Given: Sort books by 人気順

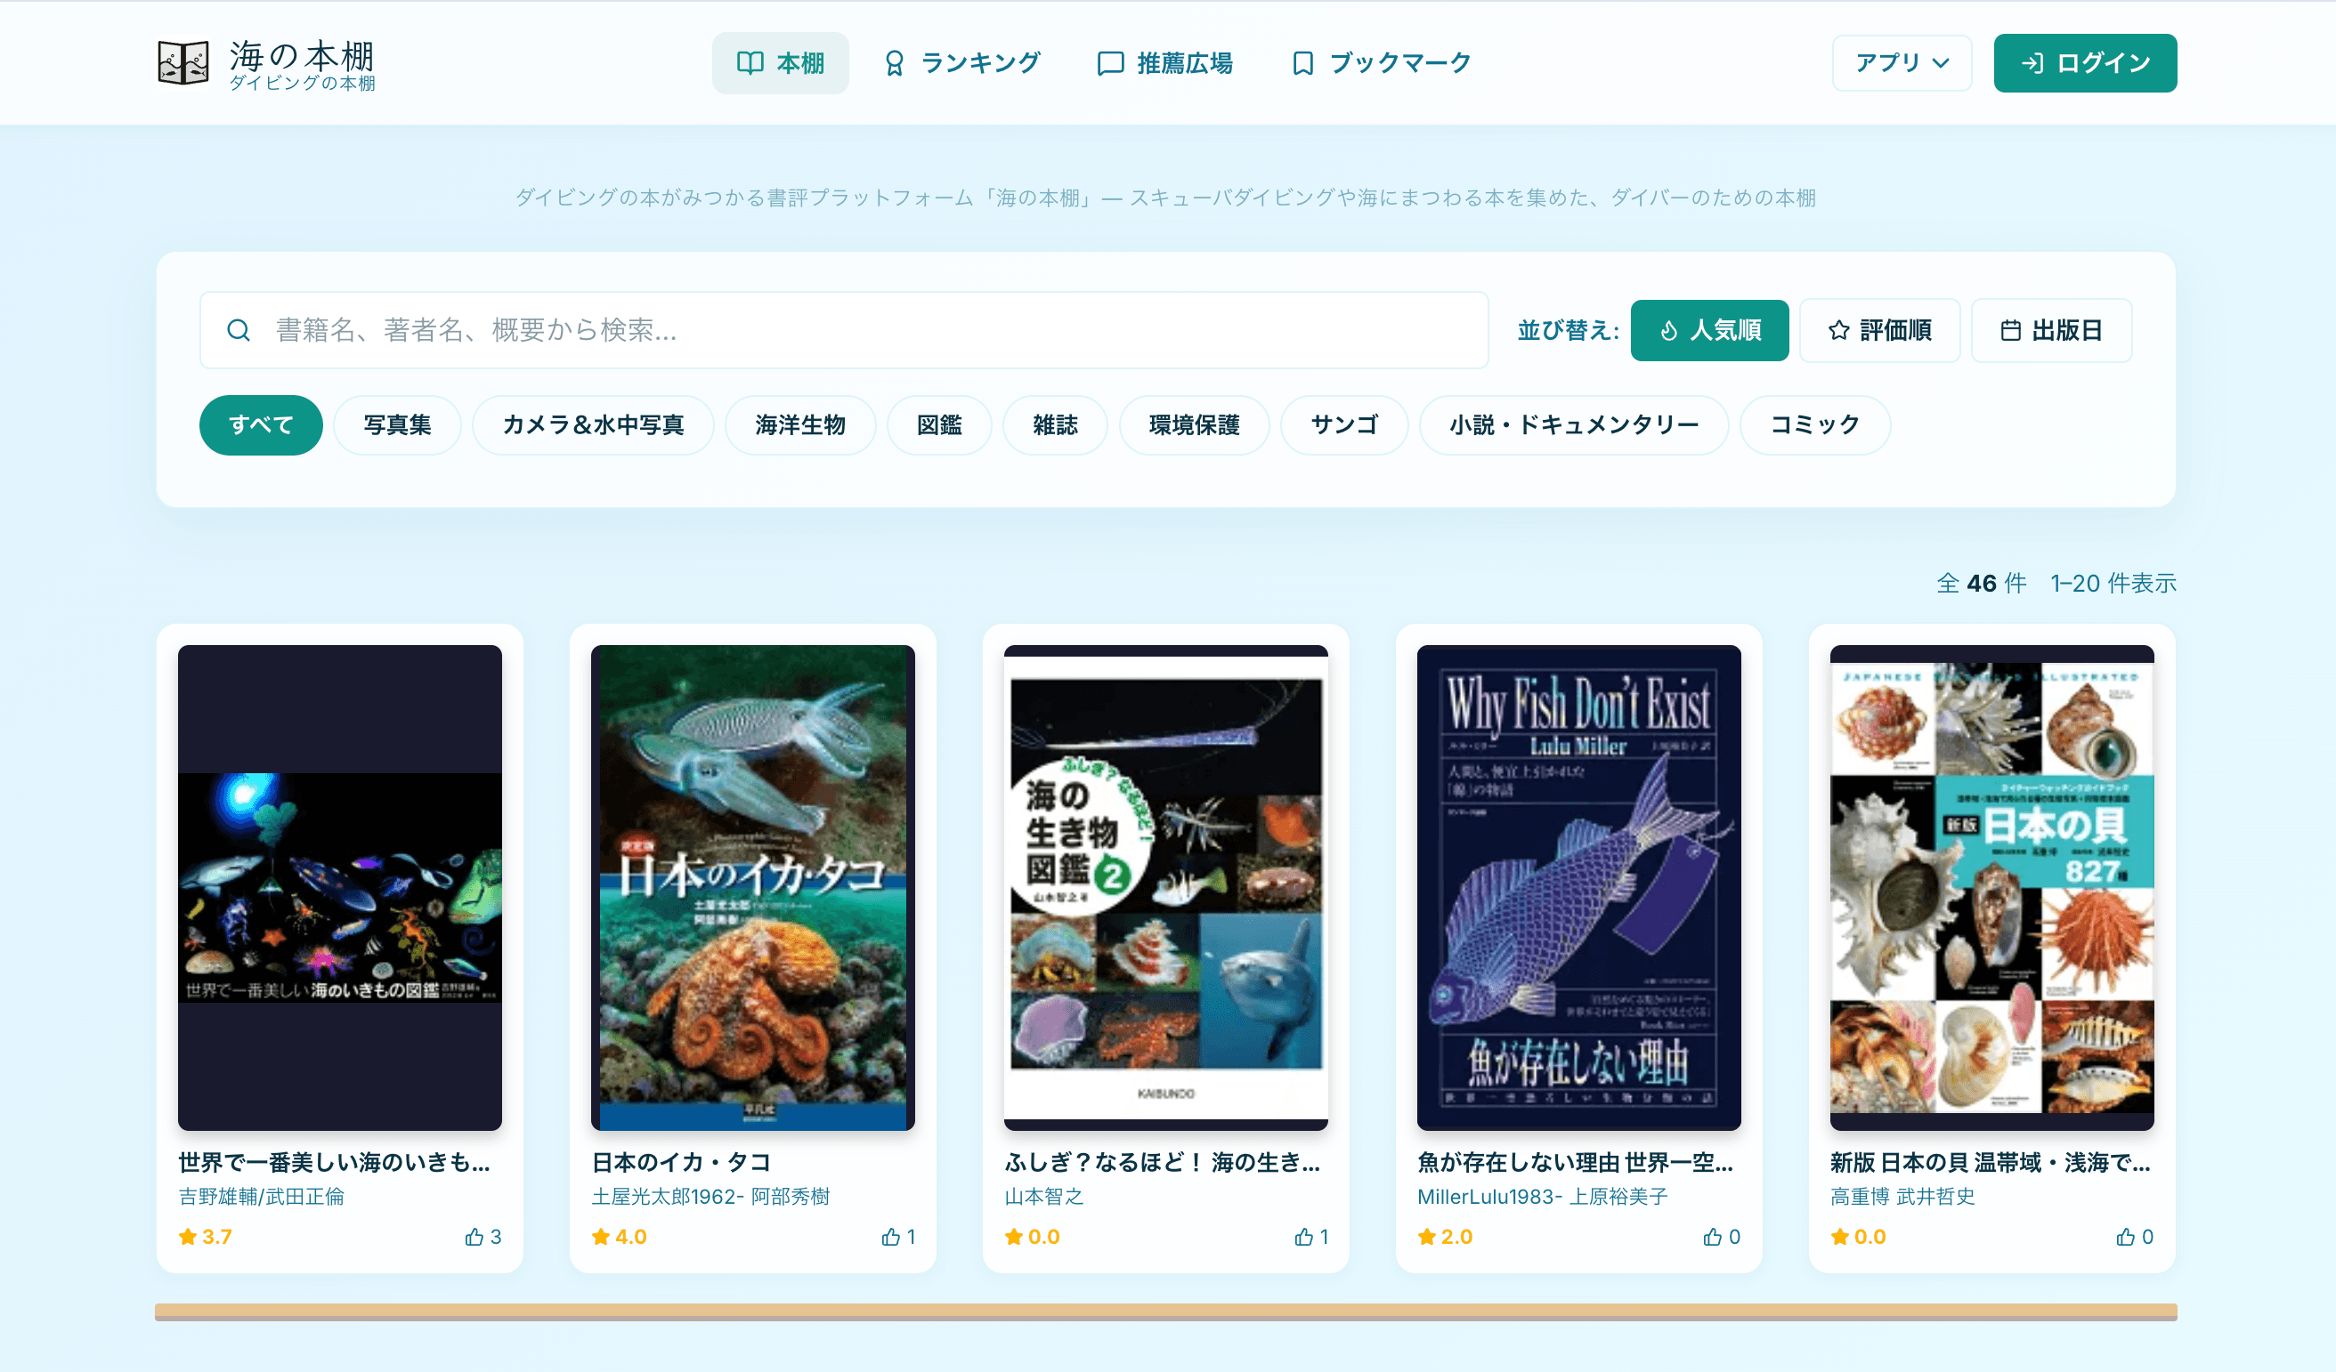Looking at the screenshot, I should coord(1709,330).
